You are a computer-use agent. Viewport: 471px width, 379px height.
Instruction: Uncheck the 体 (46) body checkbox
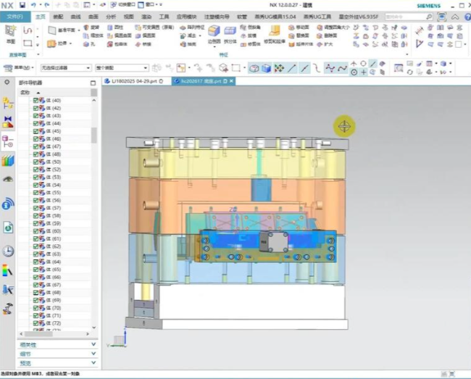pyautogui.click(x=36, y=138)
